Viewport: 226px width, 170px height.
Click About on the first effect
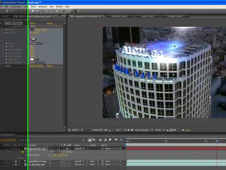[x=49, y=23]
